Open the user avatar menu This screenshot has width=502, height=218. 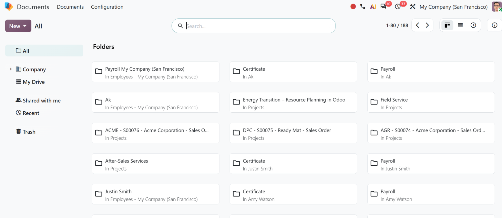[496, 7]
